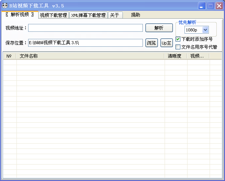Select the 解析视频 tab
The height and width of the screenshot is (181, 225).
coord(20,15)
